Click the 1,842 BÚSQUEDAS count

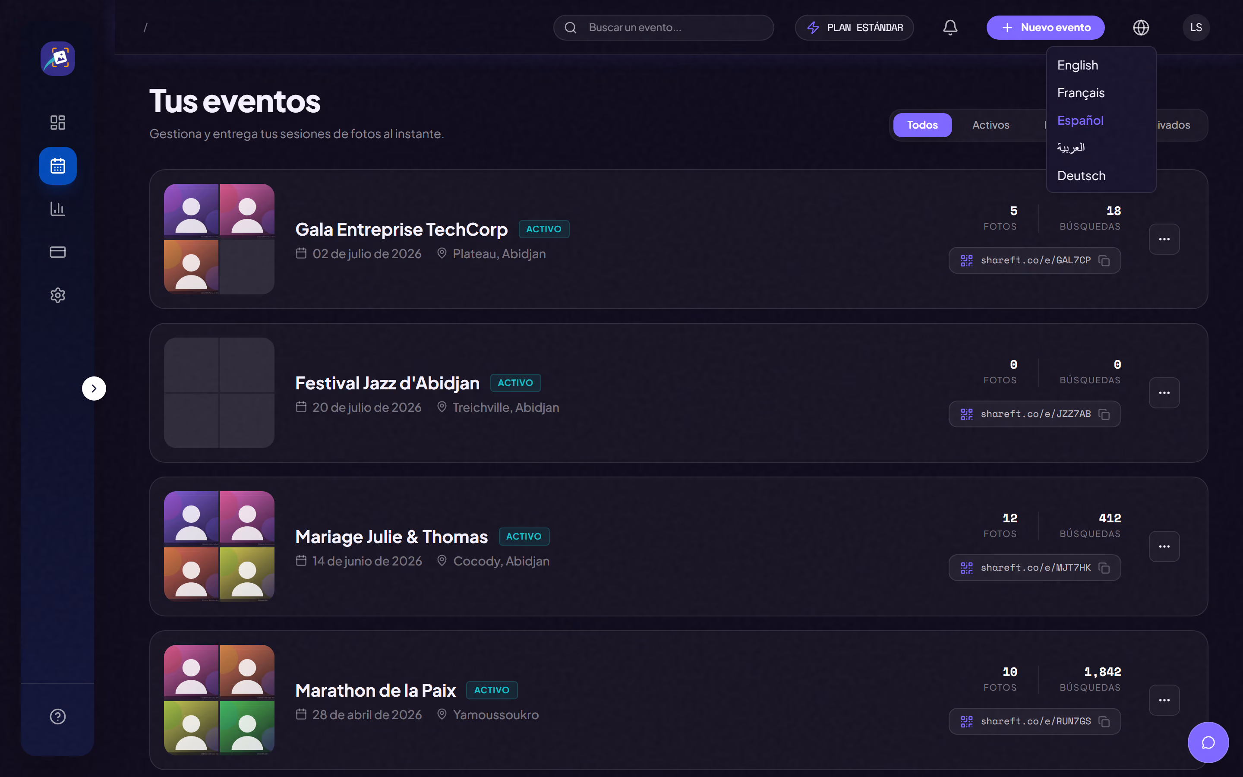click(x=1090, y=679)
